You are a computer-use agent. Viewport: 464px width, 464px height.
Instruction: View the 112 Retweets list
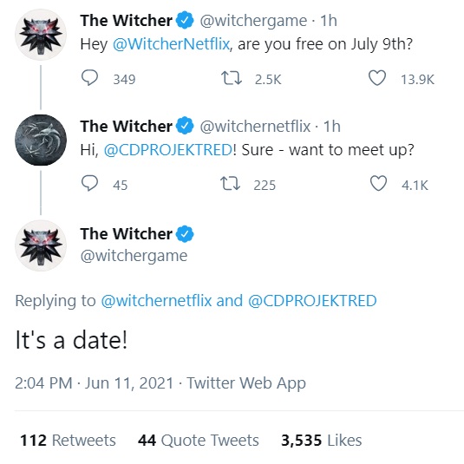68,440
